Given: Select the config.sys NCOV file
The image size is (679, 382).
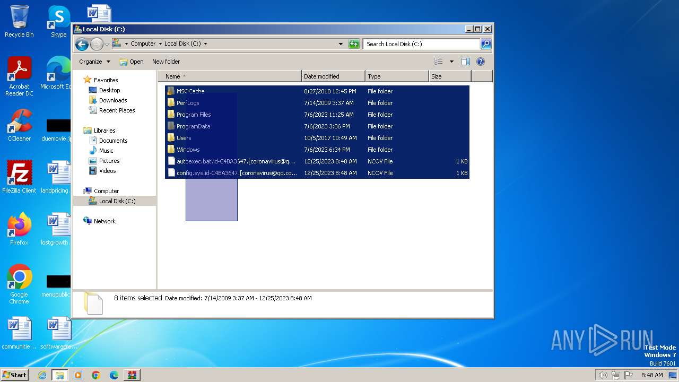Looking at the screenshot, I should [x=317, y=173].
